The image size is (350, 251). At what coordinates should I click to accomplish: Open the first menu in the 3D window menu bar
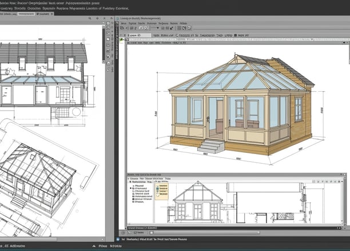click(x=124, y=23)
